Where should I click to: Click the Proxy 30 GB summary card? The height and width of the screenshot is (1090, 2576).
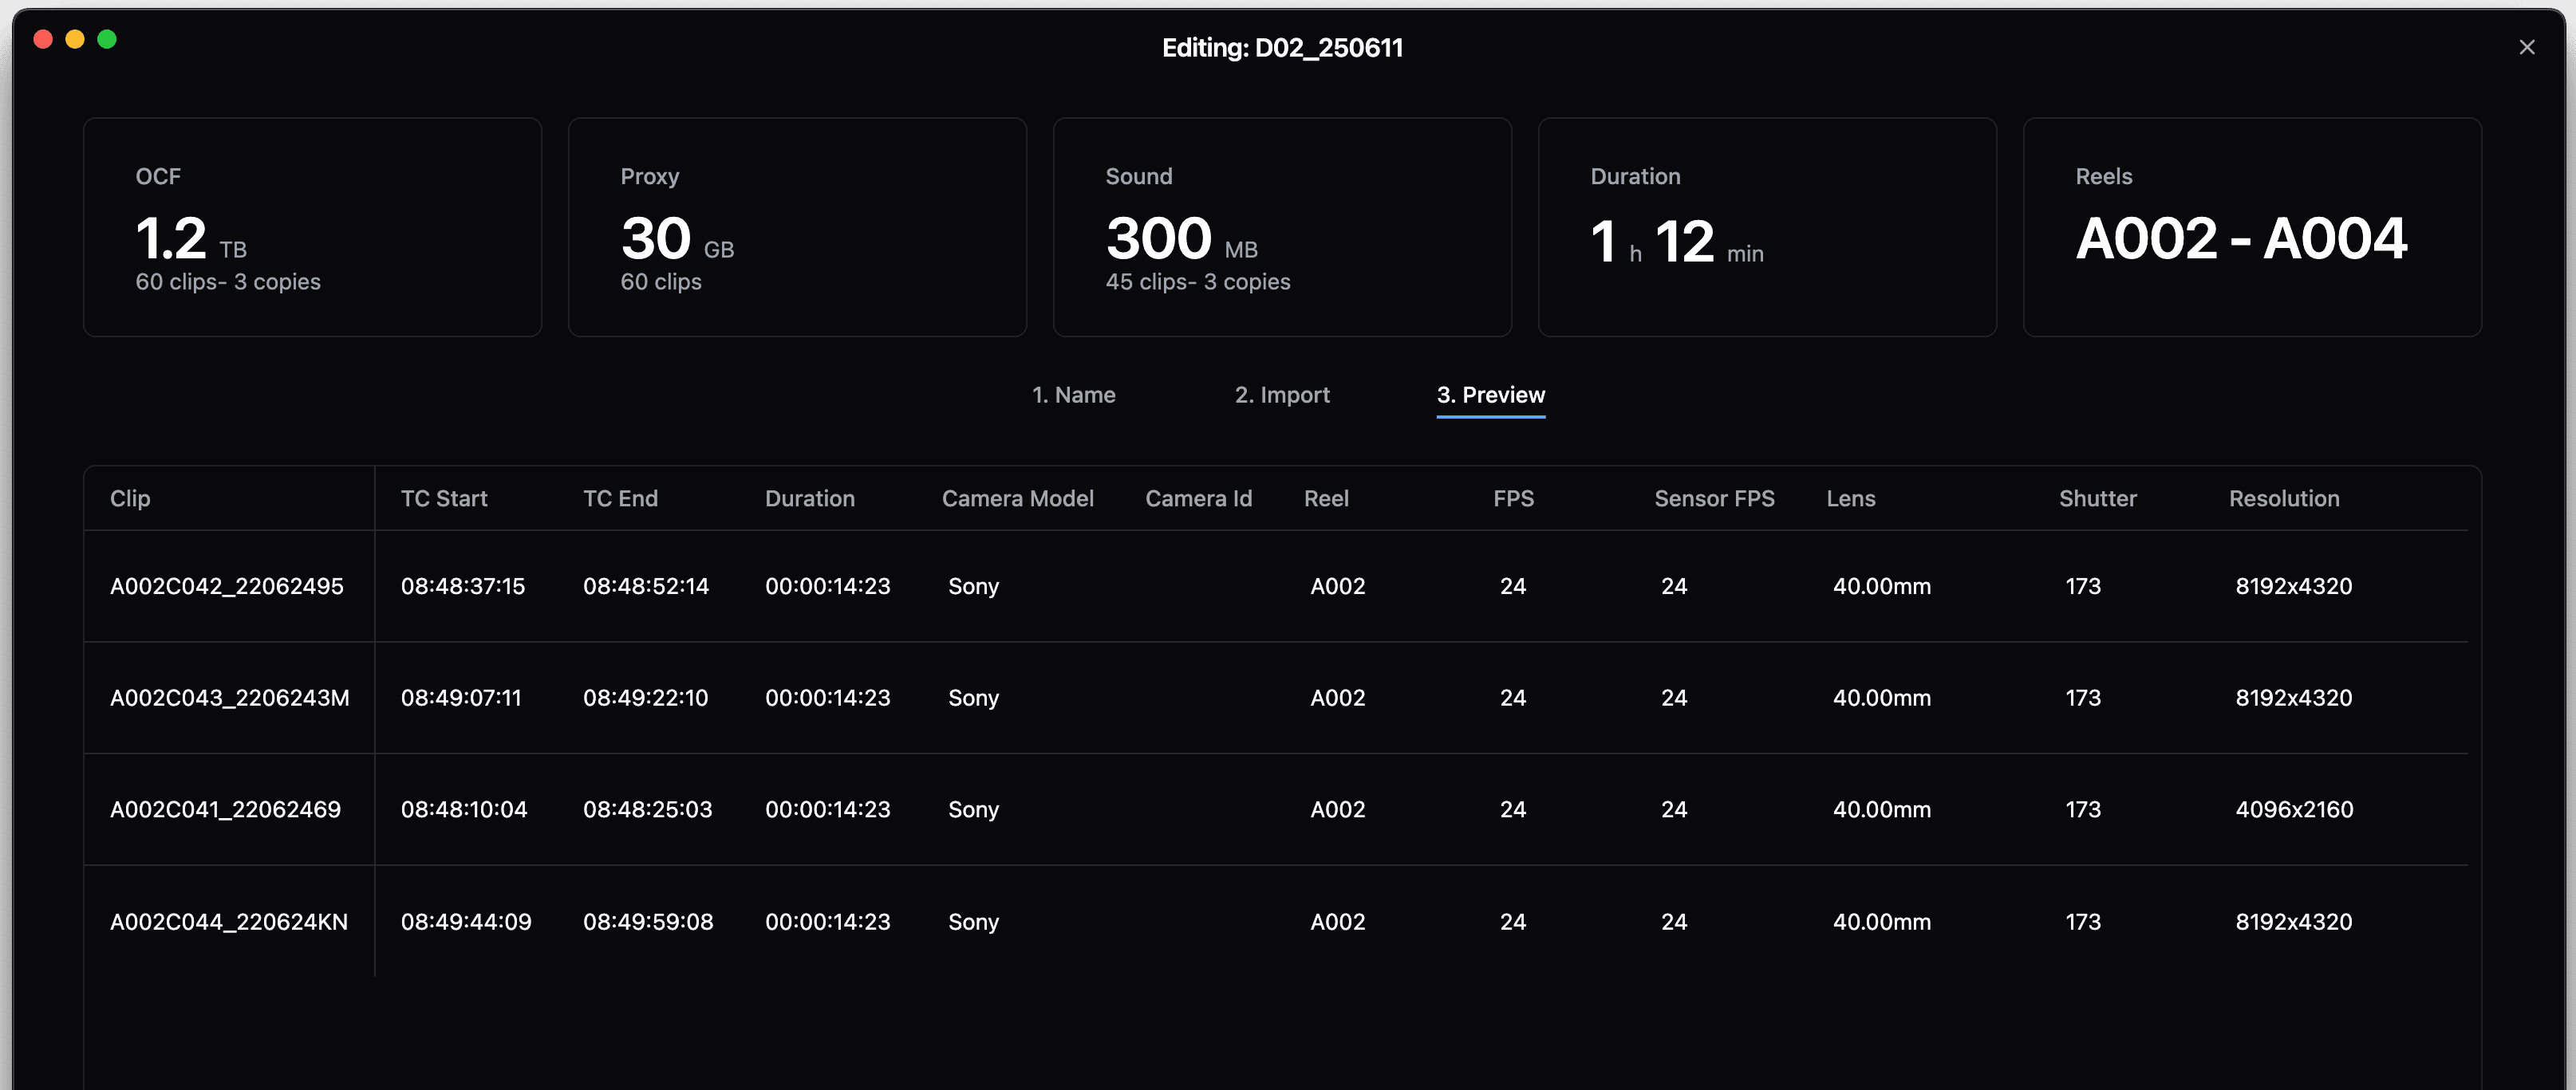pos(797,226)
